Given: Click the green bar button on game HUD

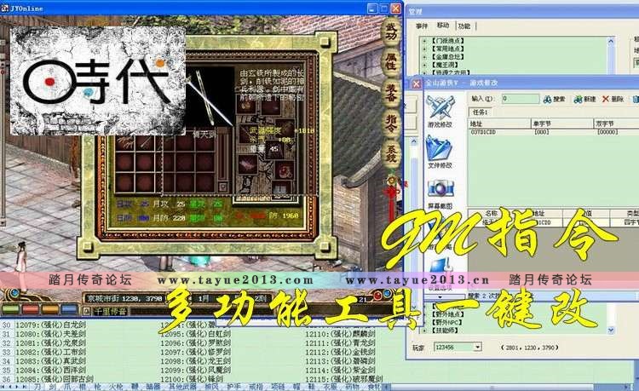Looking at the screenshot, I should [x=10, y=309].
